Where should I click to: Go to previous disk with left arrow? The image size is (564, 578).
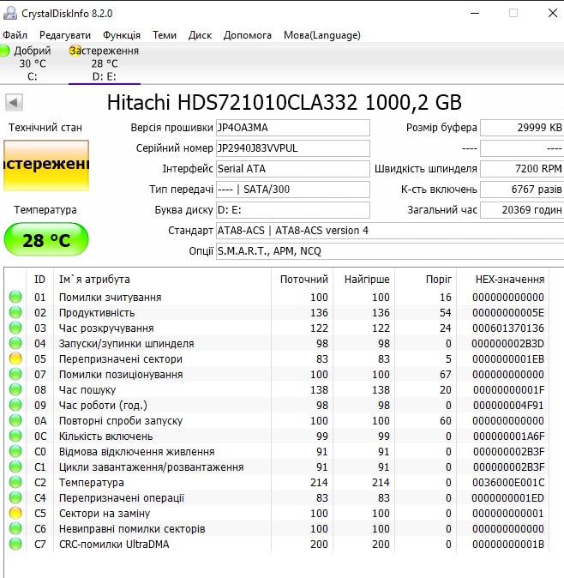coord(14,102)
